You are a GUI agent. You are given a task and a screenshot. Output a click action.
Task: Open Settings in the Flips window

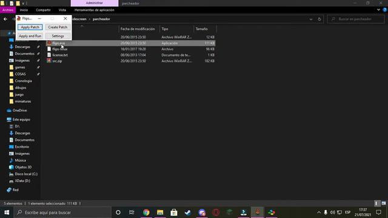tap(58, 36)
